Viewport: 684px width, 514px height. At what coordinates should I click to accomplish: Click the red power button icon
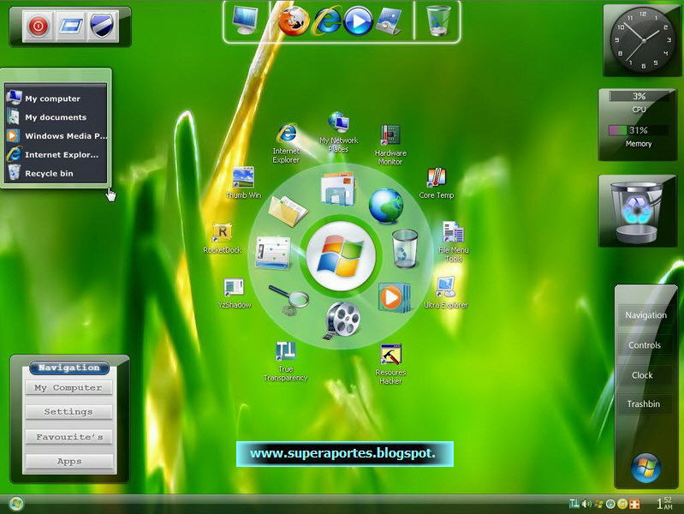click(38, 27)
